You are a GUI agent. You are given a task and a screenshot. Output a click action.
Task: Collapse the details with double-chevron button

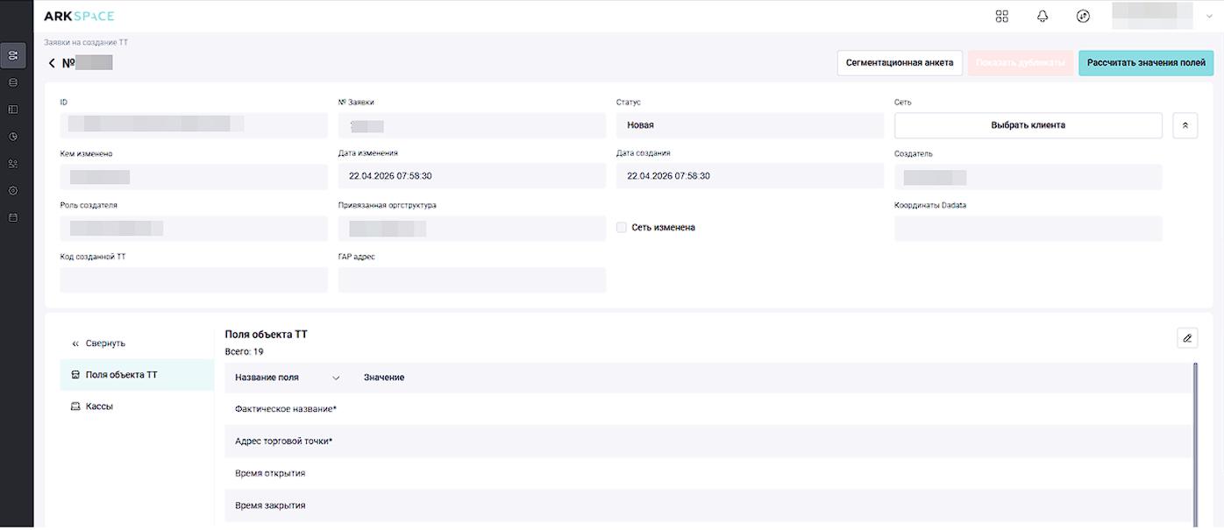click(1185, 125)
